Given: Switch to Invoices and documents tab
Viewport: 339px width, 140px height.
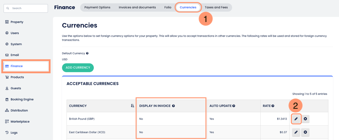Looking at the screenshot, I should point(137,7).
